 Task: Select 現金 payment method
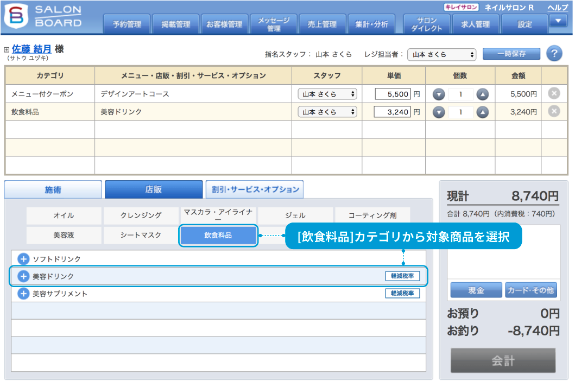point(476,290)
